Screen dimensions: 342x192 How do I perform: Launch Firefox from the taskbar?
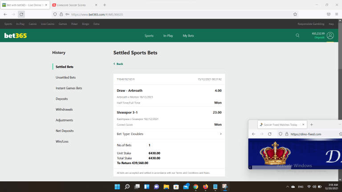pos(205,187)
